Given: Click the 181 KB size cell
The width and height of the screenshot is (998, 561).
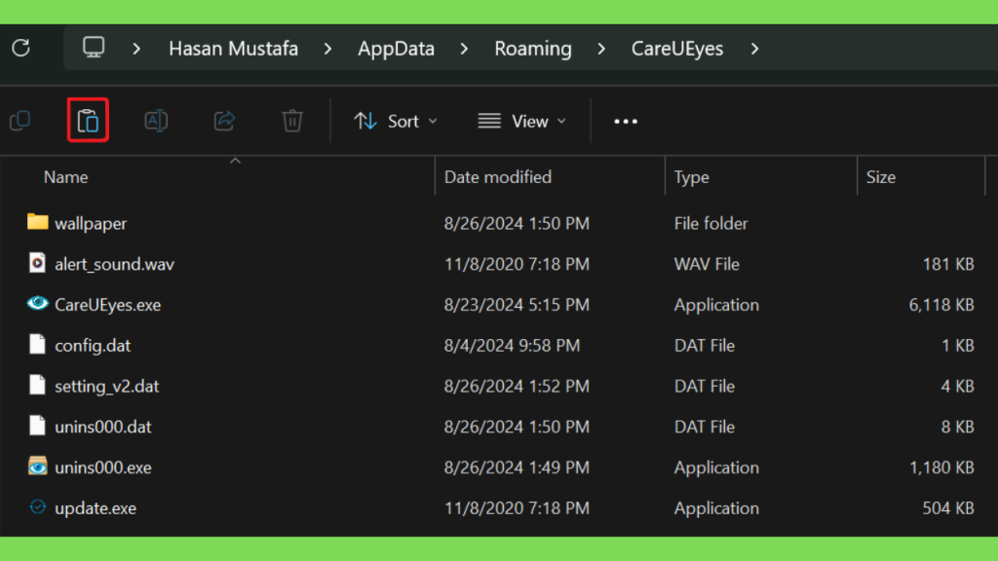Looking at the screenshot, I should pos(948,264).
